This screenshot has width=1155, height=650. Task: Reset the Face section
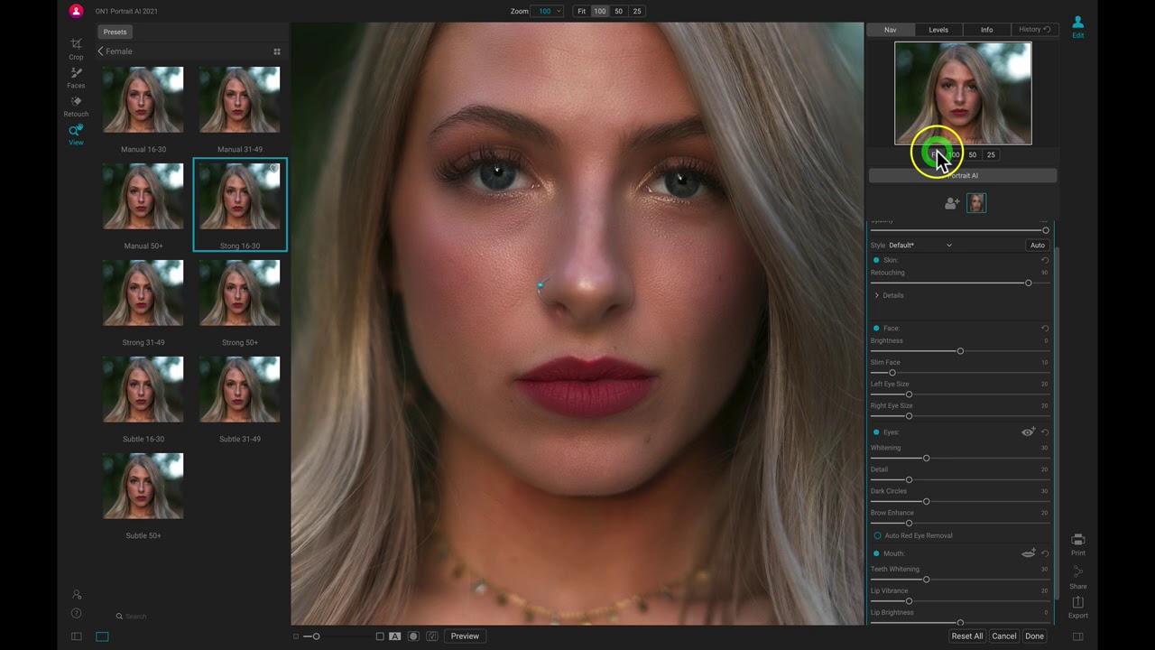click(1045, 329)
